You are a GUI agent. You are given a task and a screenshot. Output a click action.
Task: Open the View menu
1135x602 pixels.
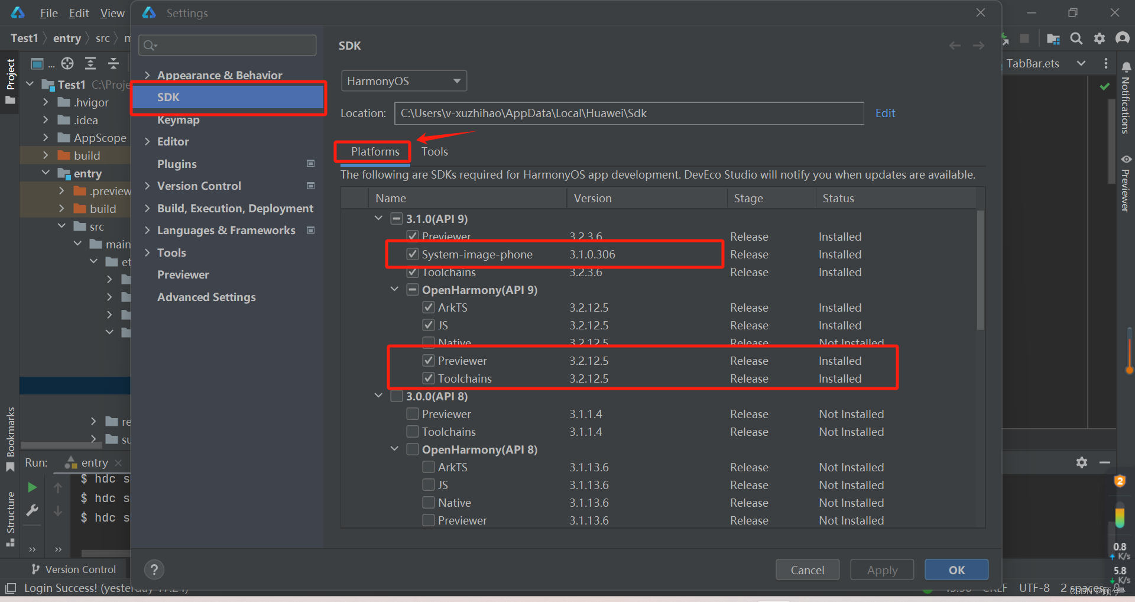(112, 13)
